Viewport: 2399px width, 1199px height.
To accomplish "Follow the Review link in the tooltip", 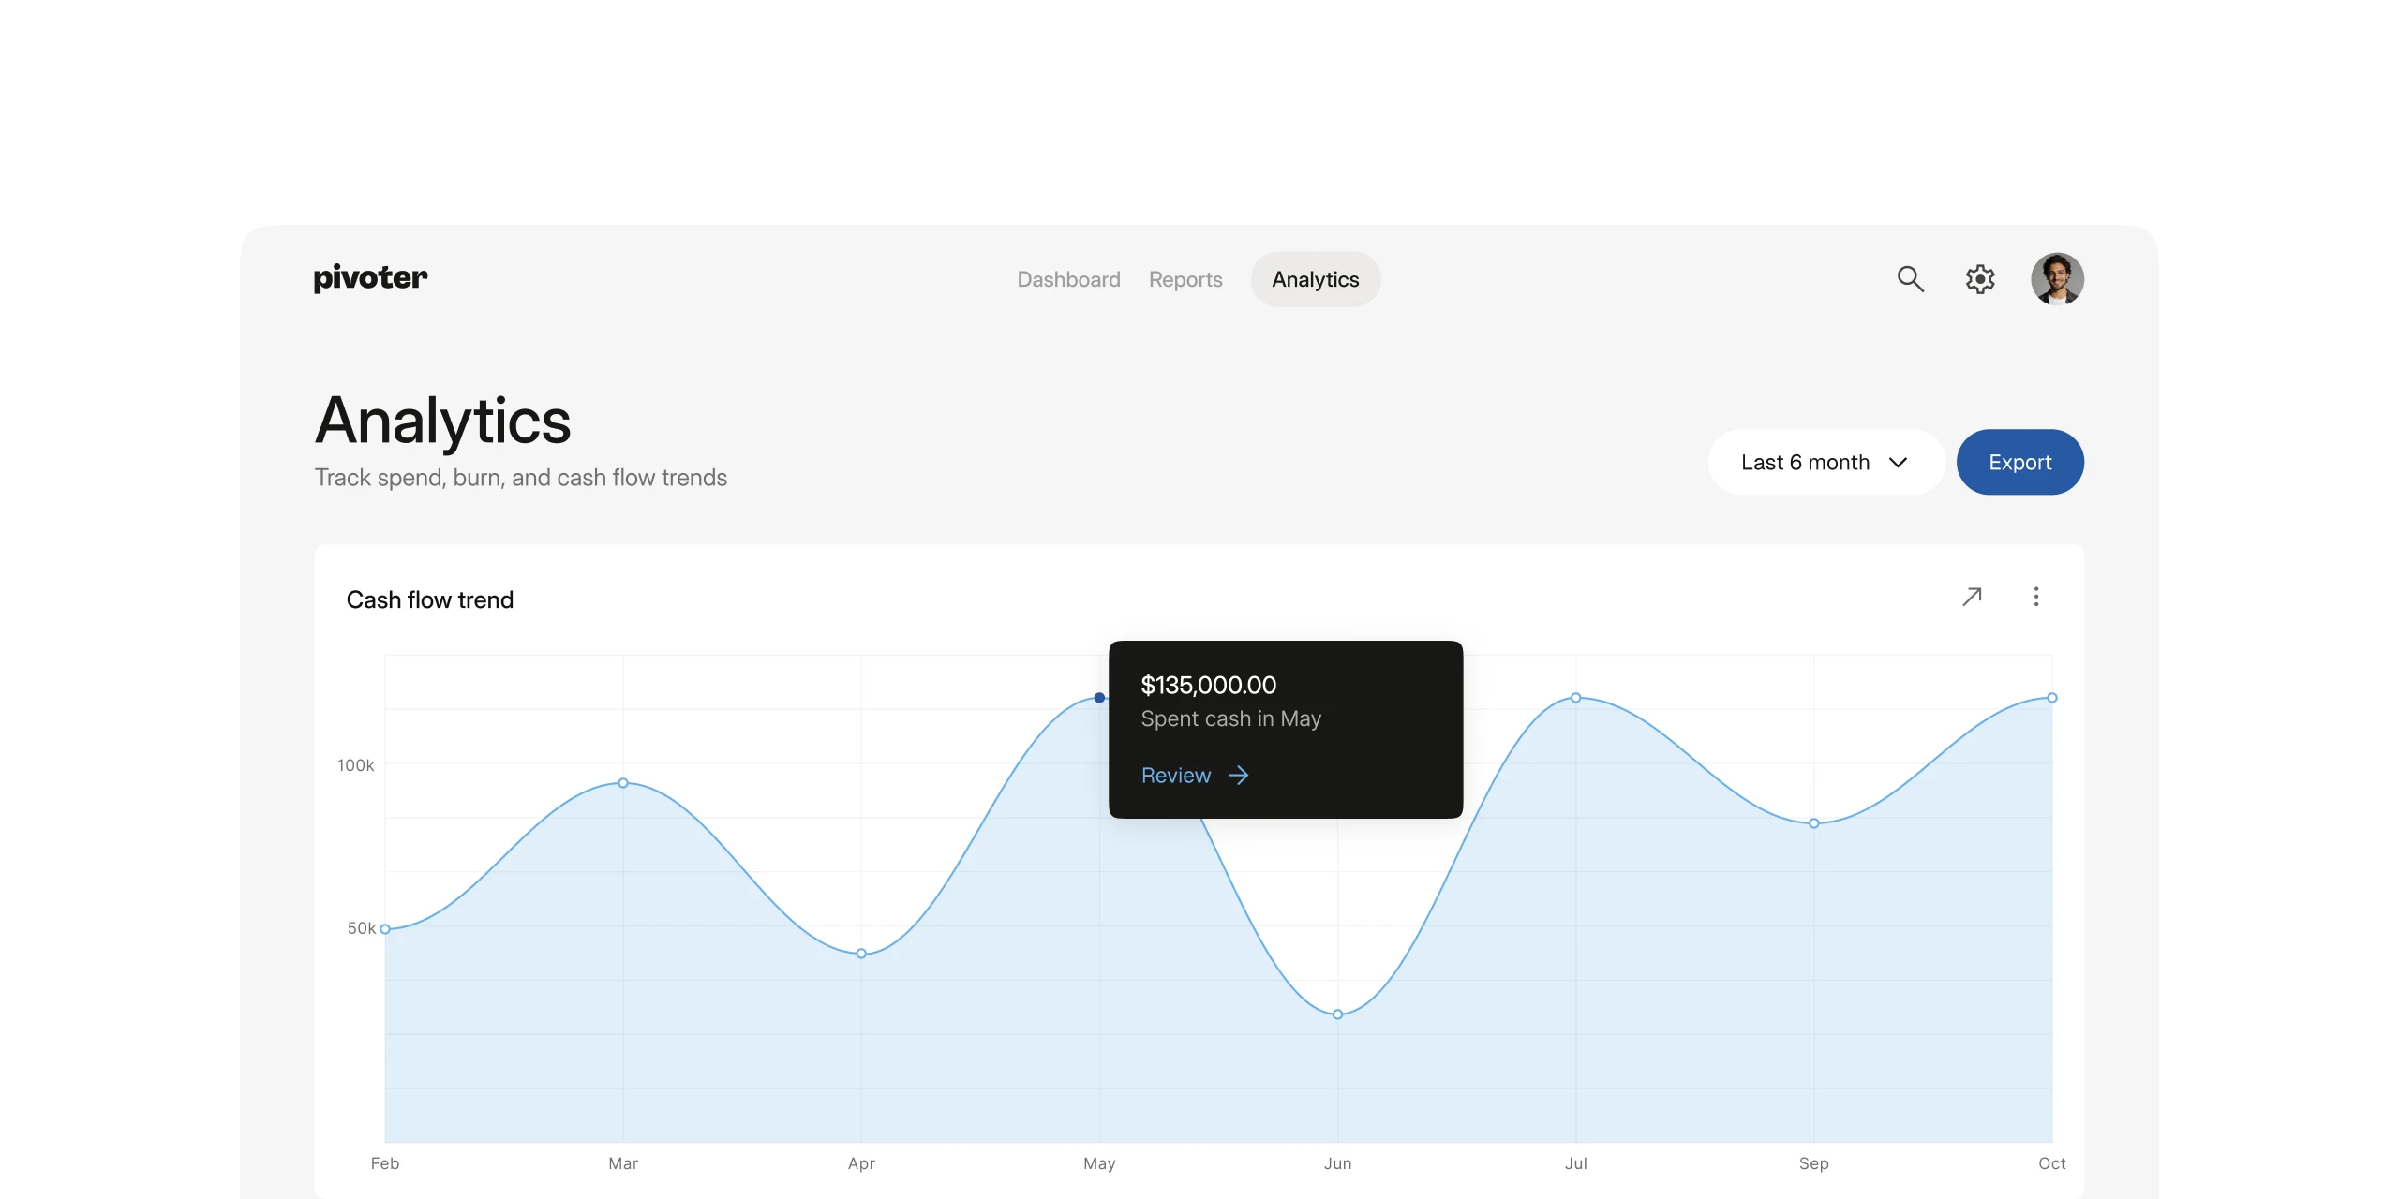I will tap(1175, 776).
